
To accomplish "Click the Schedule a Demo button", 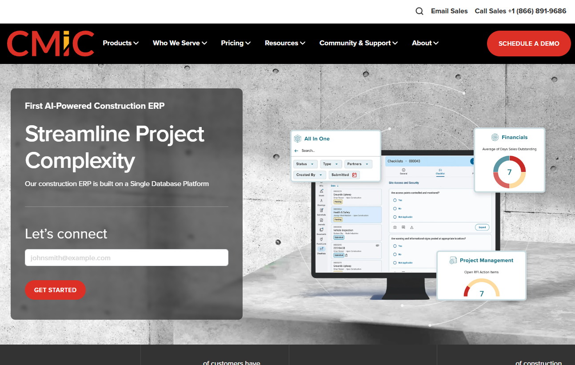I will (x=529, y=44).
